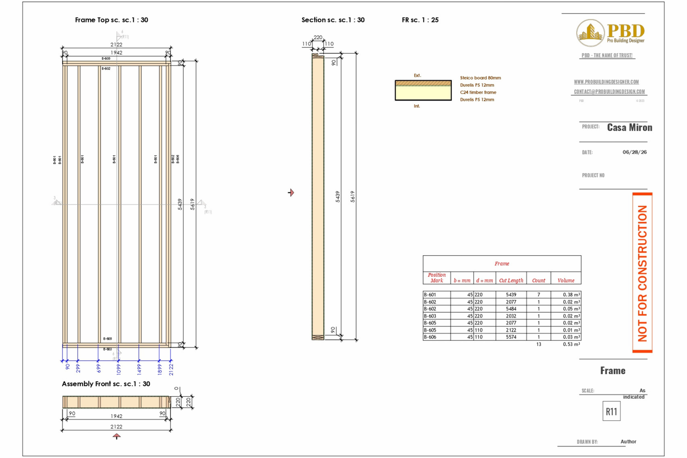Click the B-602 label below the top plate
This screenshot has width=687, height=458.
coord(106,69)
